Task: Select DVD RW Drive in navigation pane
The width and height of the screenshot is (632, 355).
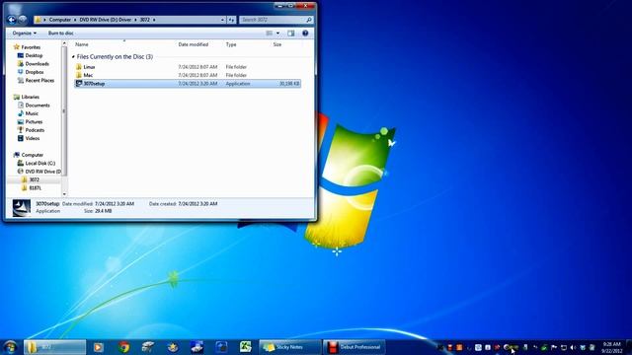Action: click(42, 172)
